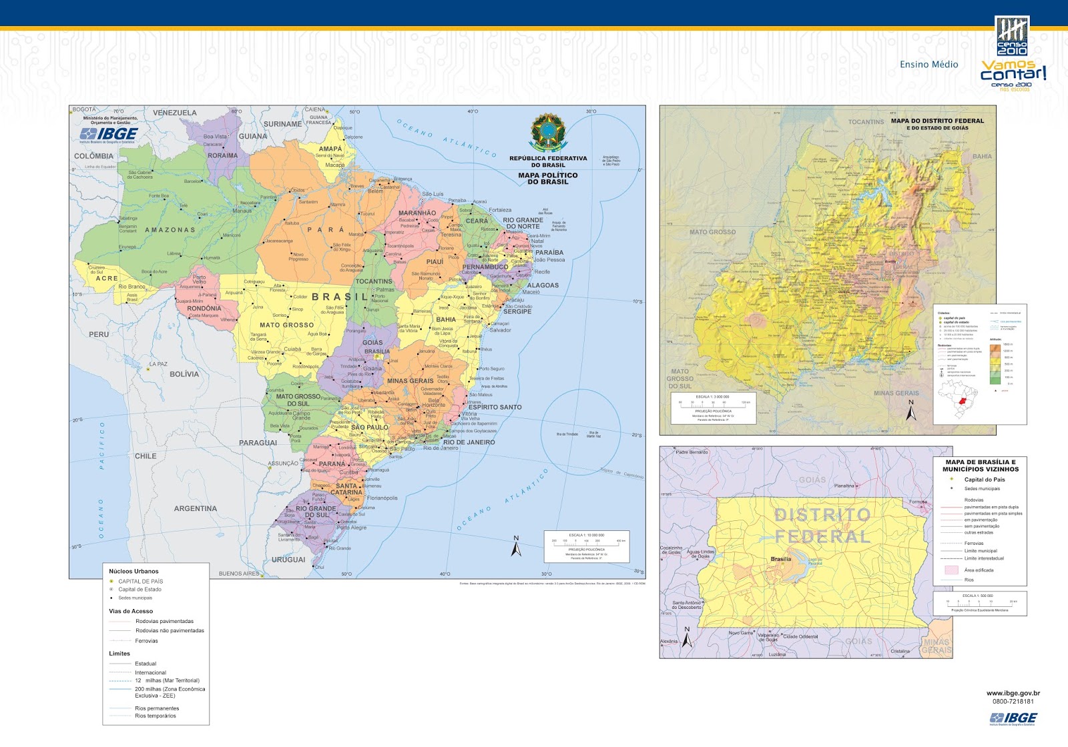Select the AMAPÁ state label
1068x747 pixels.
pyautogui.click(x=330, y=149)
